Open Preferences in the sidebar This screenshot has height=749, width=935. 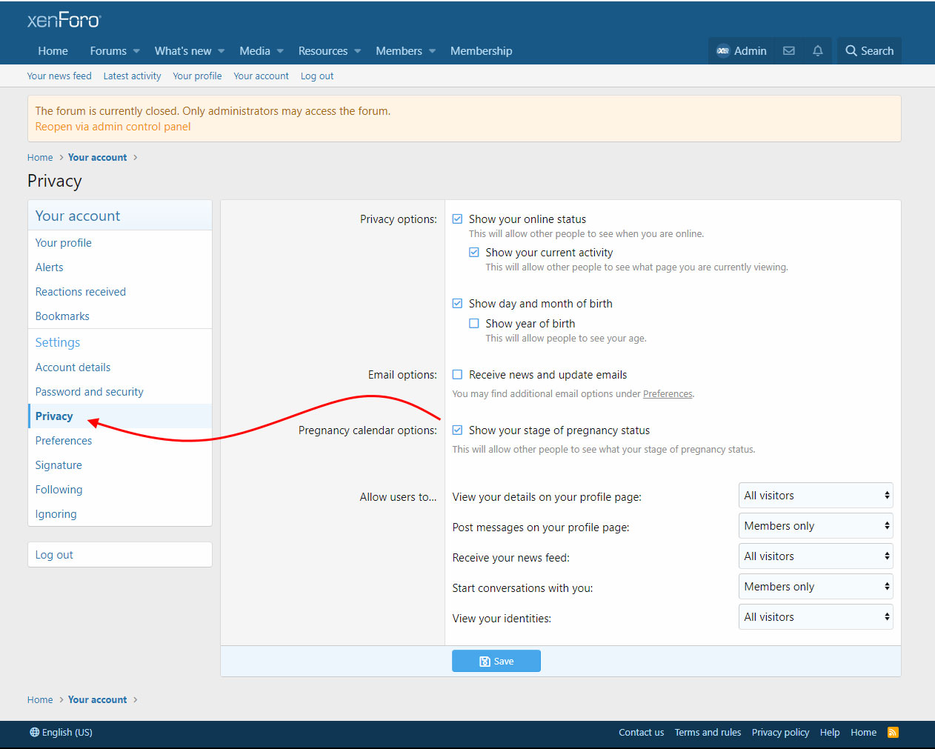pos(120,441)
